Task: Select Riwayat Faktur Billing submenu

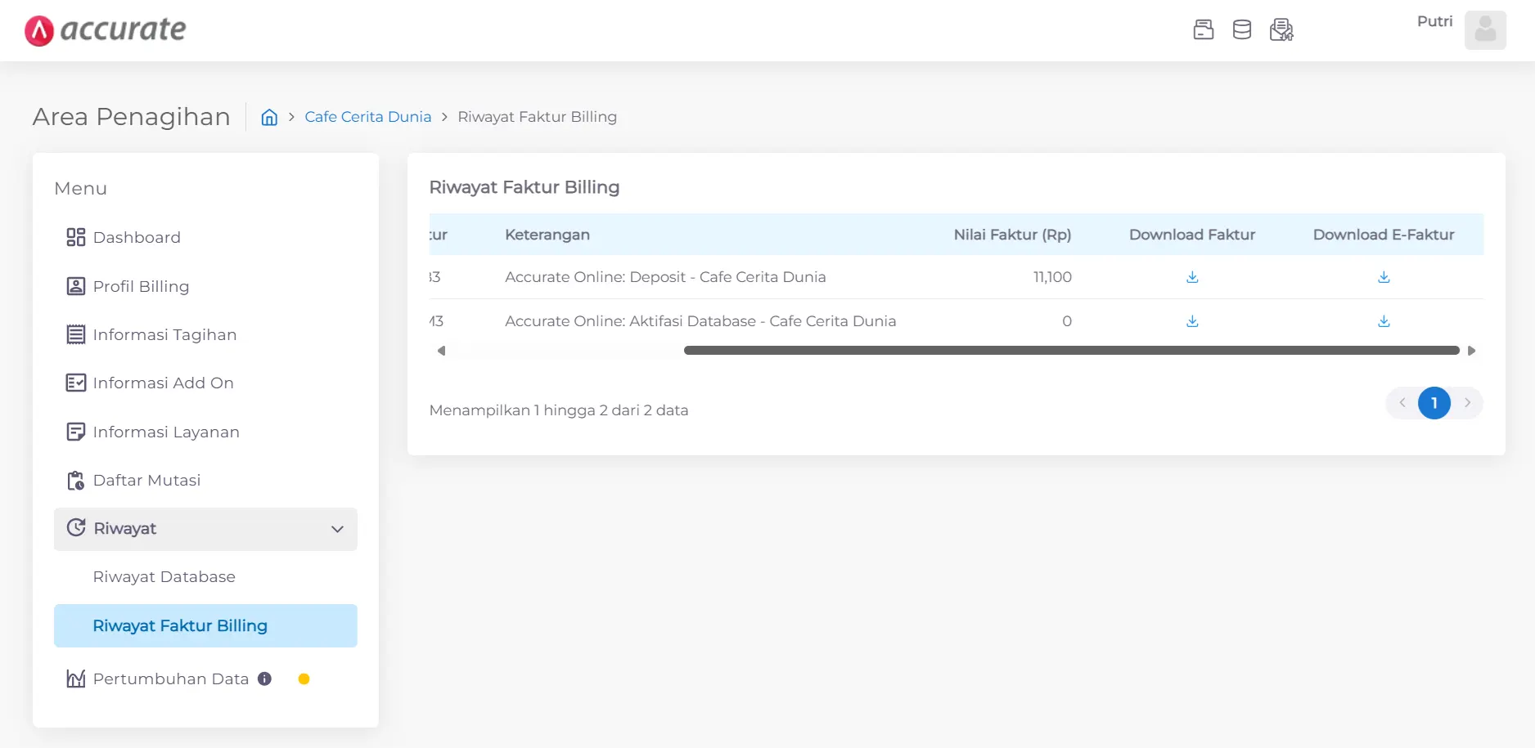Action: point(205,625)
